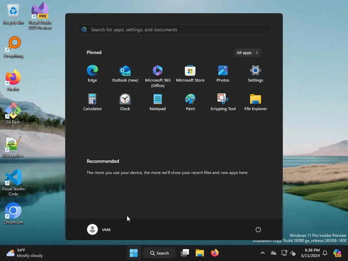Viewport: 348px width, 261px height.
Task: Launch Paint from pinned apps
Action: coord(190,102)
